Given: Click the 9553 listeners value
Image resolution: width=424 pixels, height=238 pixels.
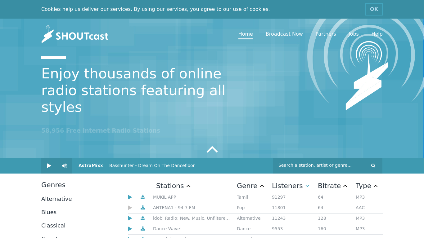Looking at the screenshot, I should (277, 229).
